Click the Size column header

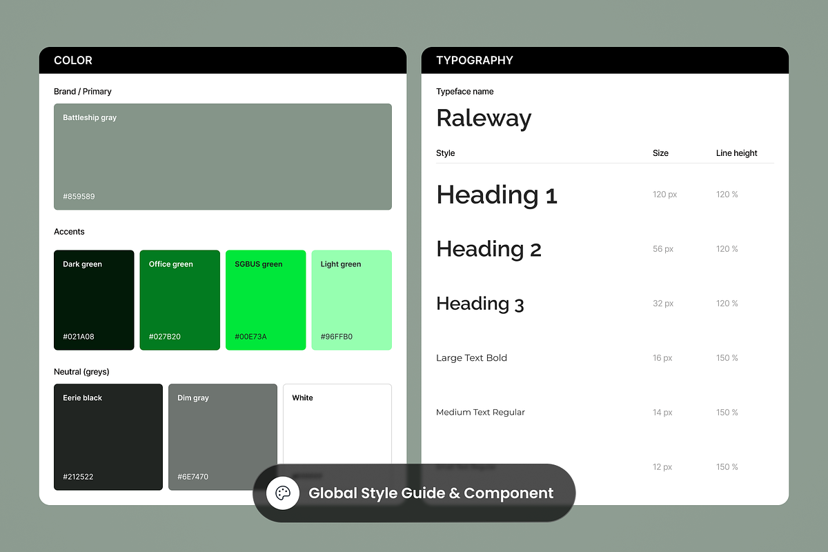click(660, 153)
